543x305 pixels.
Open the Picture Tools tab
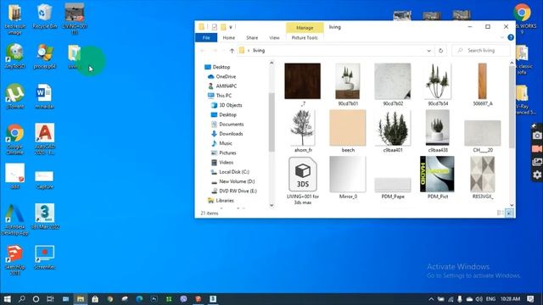pos(305,37)
